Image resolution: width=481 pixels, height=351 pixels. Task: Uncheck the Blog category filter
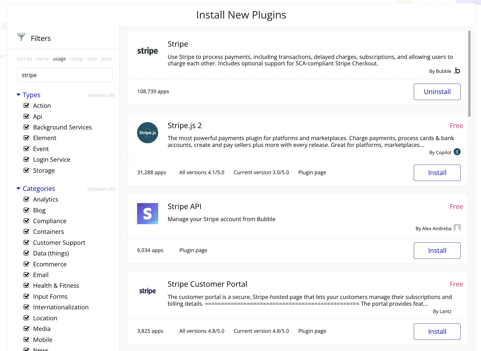coord(26,210)
